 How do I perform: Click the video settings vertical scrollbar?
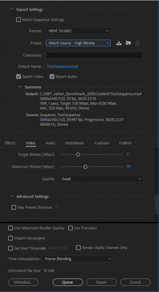[157, 204]
